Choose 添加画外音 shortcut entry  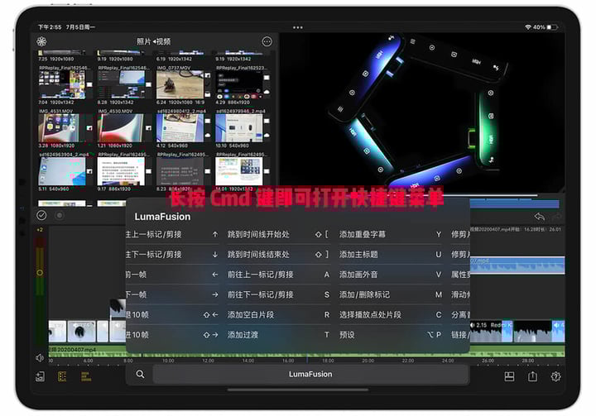391,275
